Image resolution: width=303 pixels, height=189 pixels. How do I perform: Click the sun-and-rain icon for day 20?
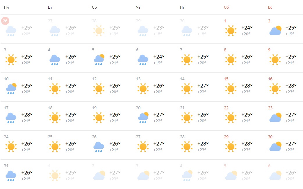click(x=143, y=117)
